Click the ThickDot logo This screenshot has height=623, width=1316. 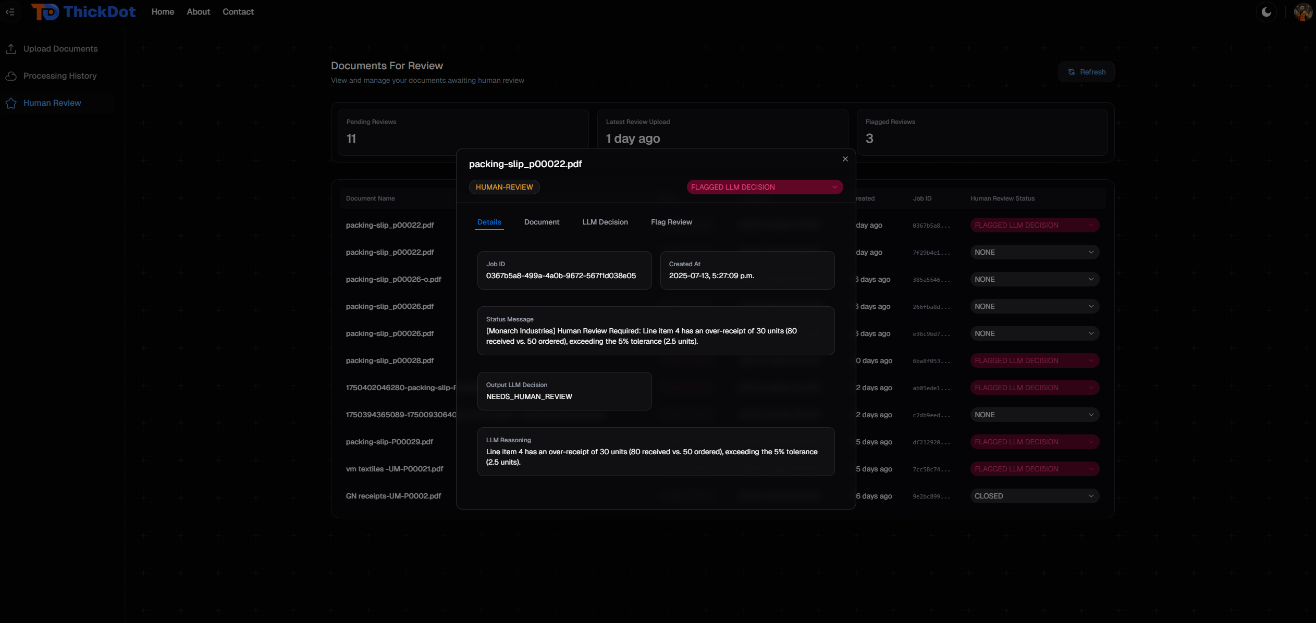click(x=83, y=11)
